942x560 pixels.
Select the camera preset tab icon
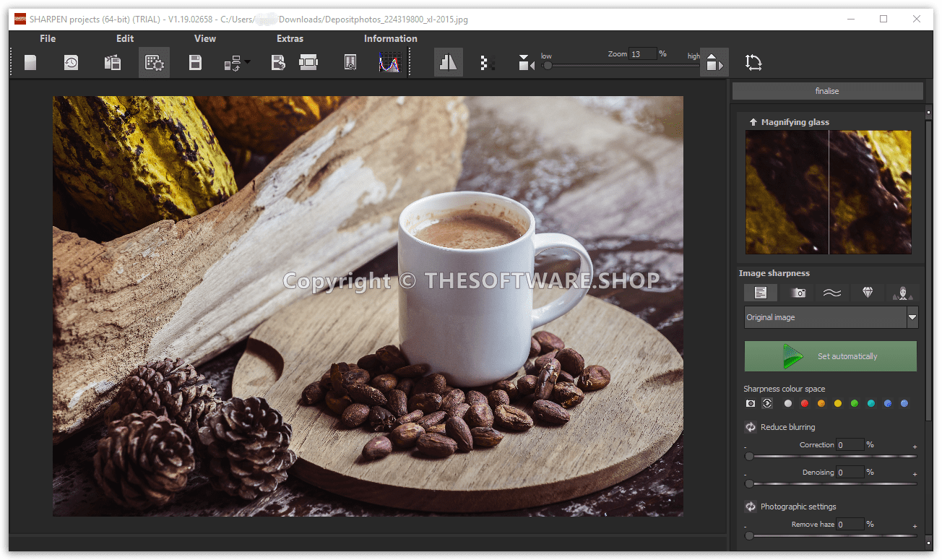(x=798, y=293)
